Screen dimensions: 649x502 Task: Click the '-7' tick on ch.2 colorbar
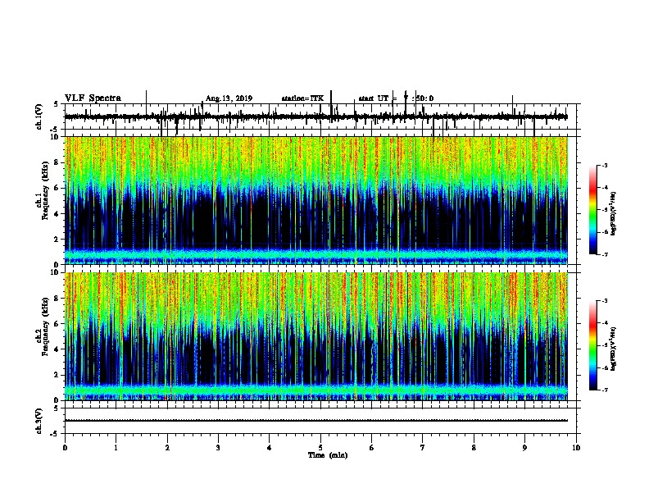(x=604, y=390)
